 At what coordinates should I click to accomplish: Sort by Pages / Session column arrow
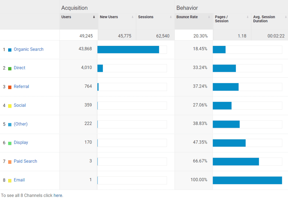pyautogui.click(x=247, y=17)
